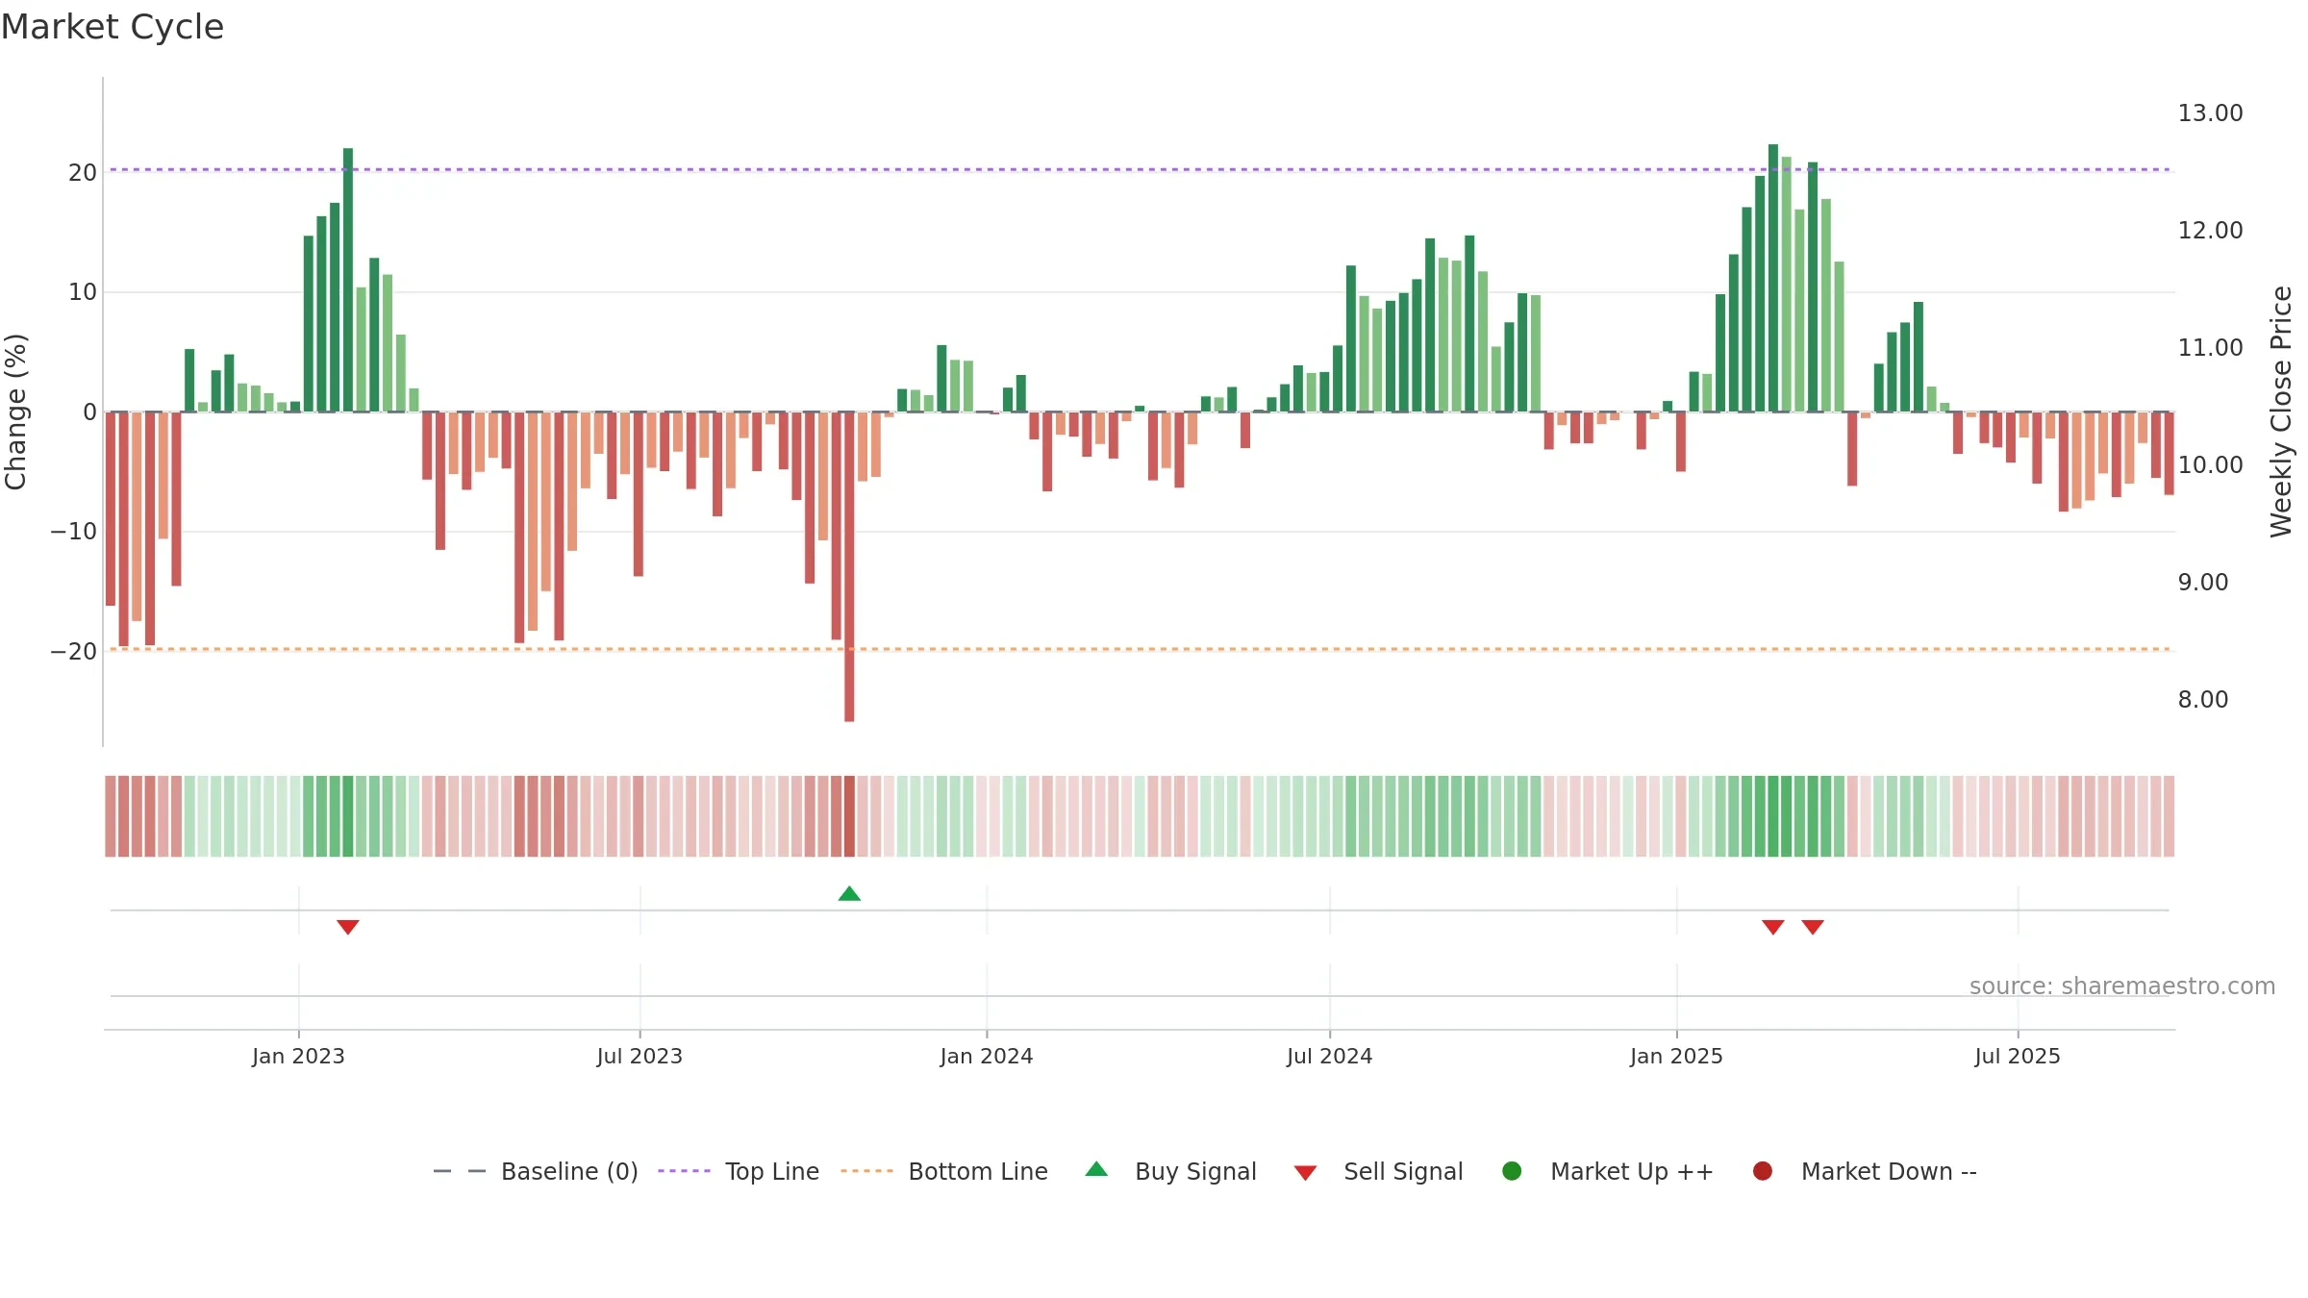Viewport: 2308px width, 1298px height.
Task: Click the source: sharemaestro.com text
Action: tap(2122, 986)
